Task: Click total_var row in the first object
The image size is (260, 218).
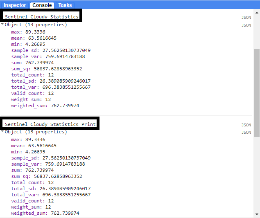Action: click(51, 87)
